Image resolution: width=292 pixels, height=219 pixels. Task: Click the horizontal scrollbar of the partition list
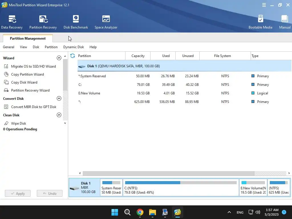coord(169,173)
